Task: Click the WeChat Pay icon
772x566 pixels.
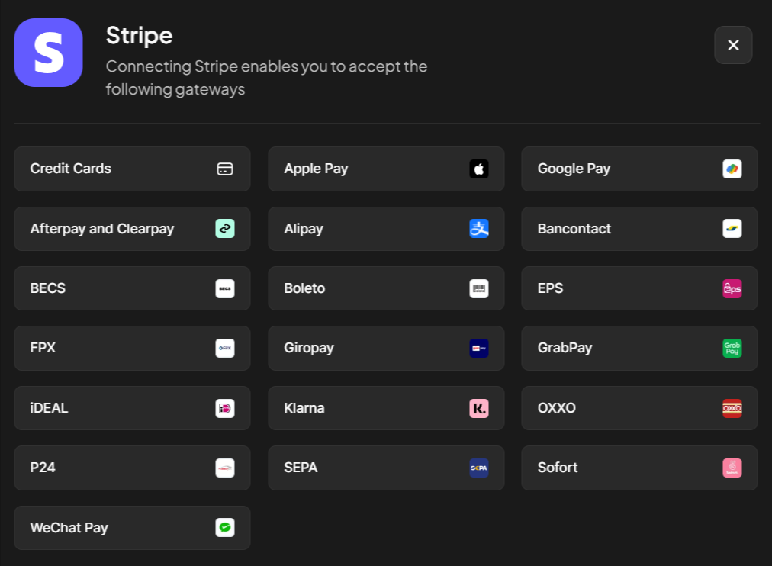Action: tap(224, 527)
